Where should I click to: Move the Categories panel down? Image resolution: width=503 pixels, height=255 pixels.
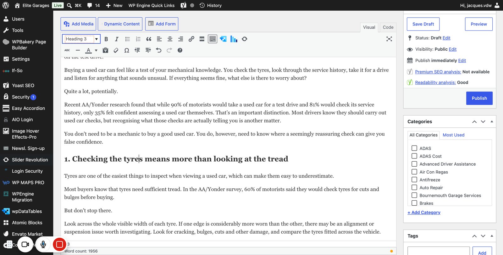click(x=483, y=122)
